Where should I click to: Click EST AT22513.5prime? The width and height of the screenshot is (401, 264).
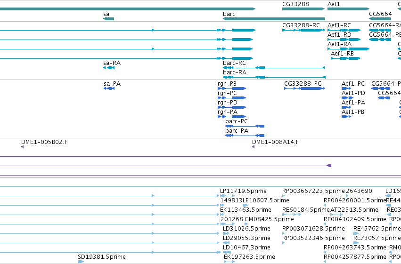coord(336,215)
